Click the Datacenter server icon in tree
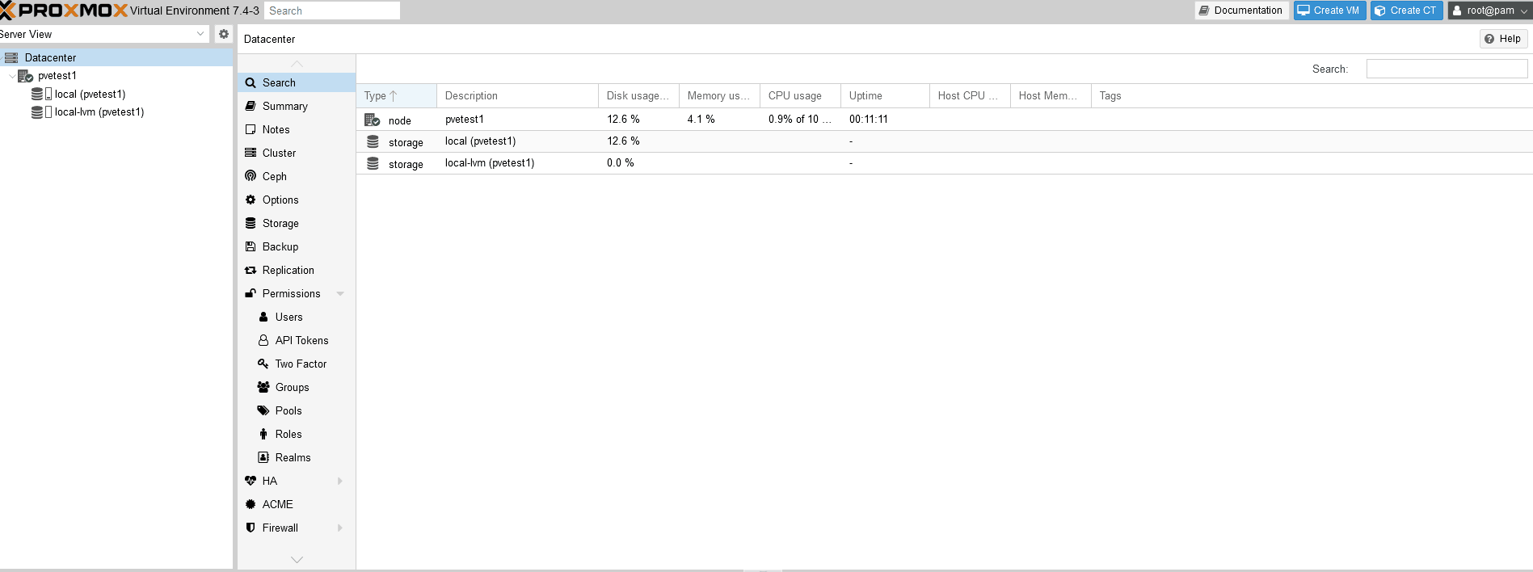 pos(11,57)
